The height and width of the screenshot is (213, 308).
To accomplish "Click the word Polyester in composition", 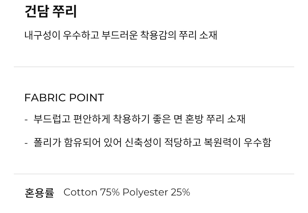I will pos(145,192).
